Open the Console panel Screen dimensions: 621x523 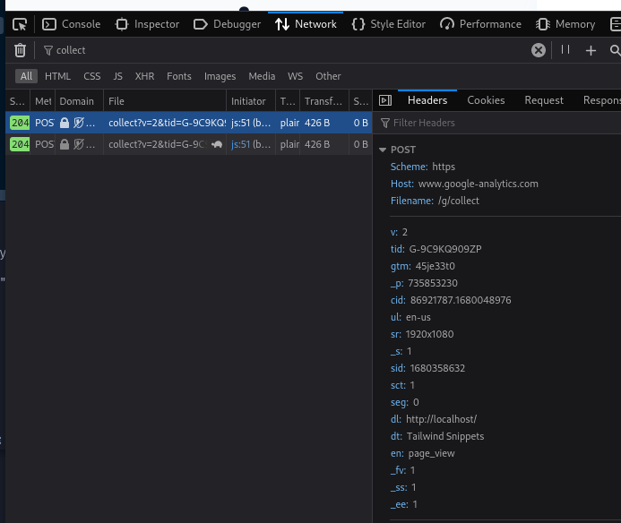tap(72, 24)
